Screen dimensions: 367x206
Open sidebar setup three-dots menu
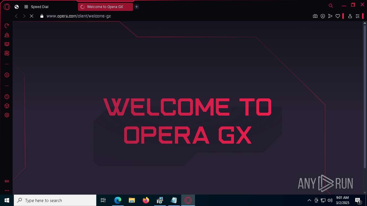7,191
